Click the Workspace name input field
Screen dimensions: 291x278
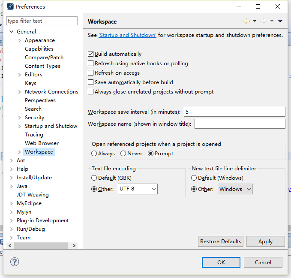(240, 124)
